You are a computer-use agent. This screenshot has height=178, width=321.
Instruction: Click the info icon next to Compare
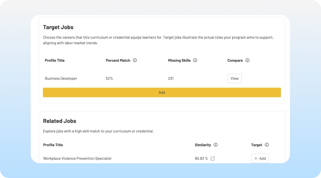247,60
